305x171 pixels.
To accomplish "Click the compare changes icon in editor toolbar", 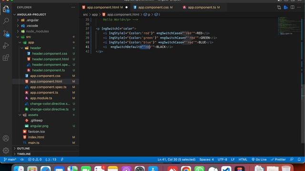I will (x=279, y=8).
